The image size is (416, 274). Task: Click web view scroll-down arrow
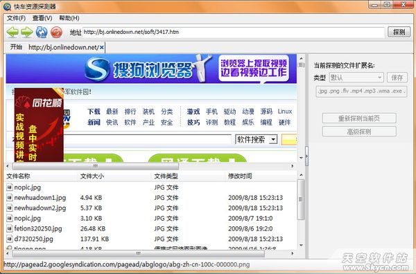pyautogui.click(x=301, y=158)
